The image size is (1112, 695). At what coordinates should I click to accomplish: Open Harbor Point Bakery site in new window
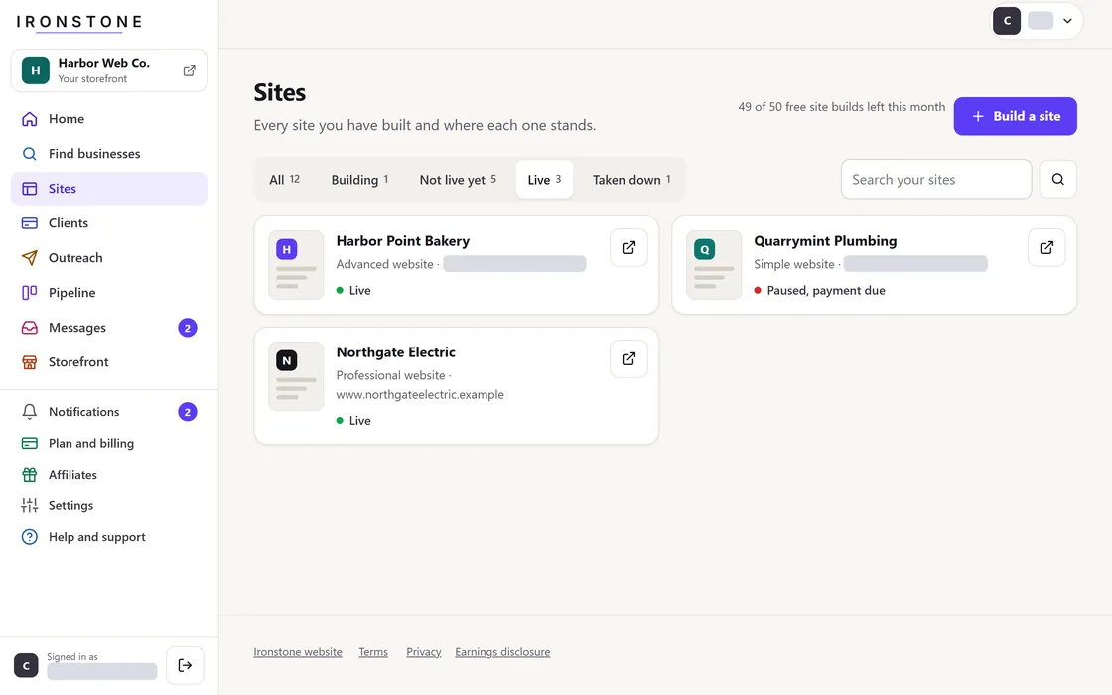[x=628, y=247]
